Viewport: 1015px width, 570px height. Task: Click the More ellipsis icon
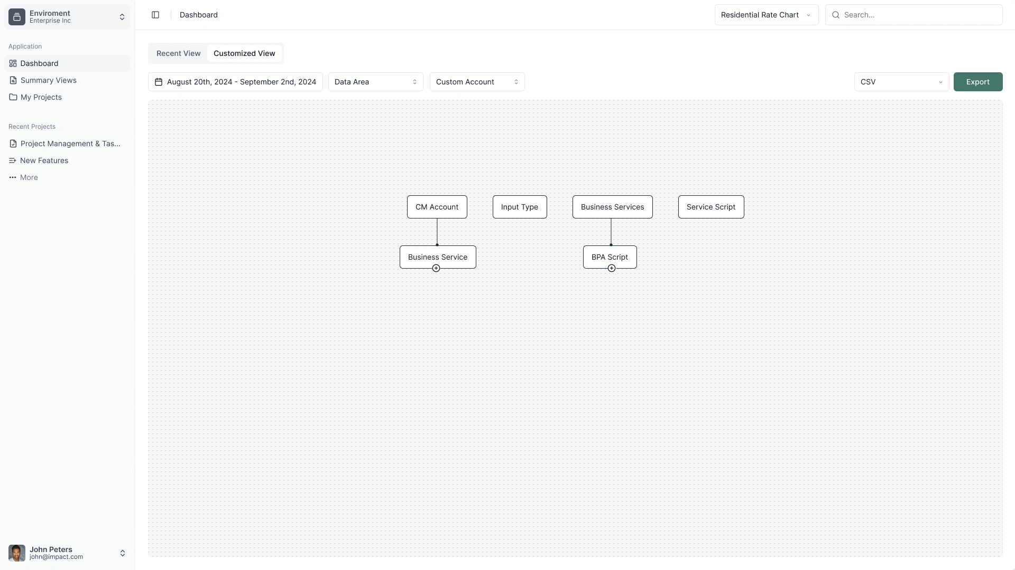13,177
